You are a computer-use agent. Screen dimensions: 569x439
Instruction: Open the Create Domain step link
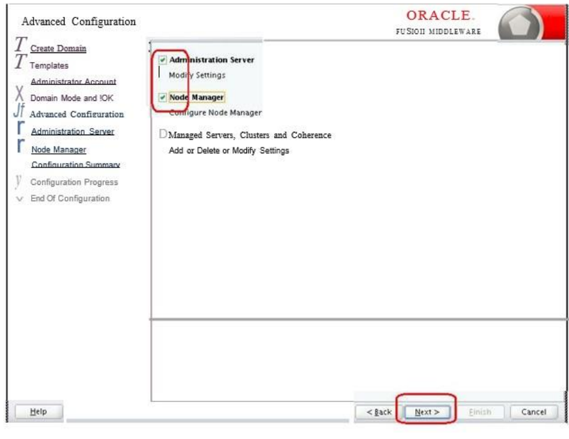point(58,48)
